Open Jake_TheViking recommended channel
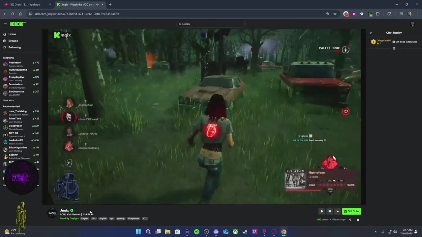The image size is (422, 237). [21, 113]
